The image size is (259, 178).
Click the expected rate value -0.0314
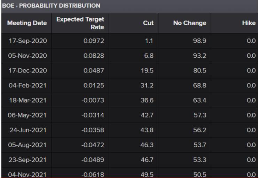[93, 115]
